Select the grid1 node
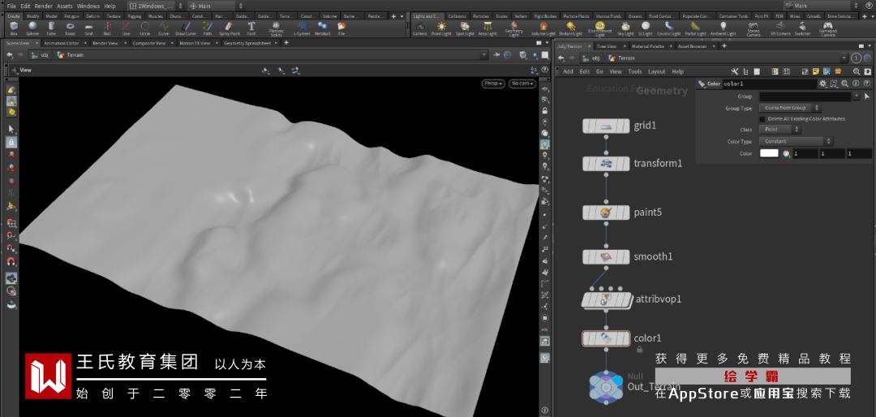This screenshot has height=417, width=876. point(606,126)
